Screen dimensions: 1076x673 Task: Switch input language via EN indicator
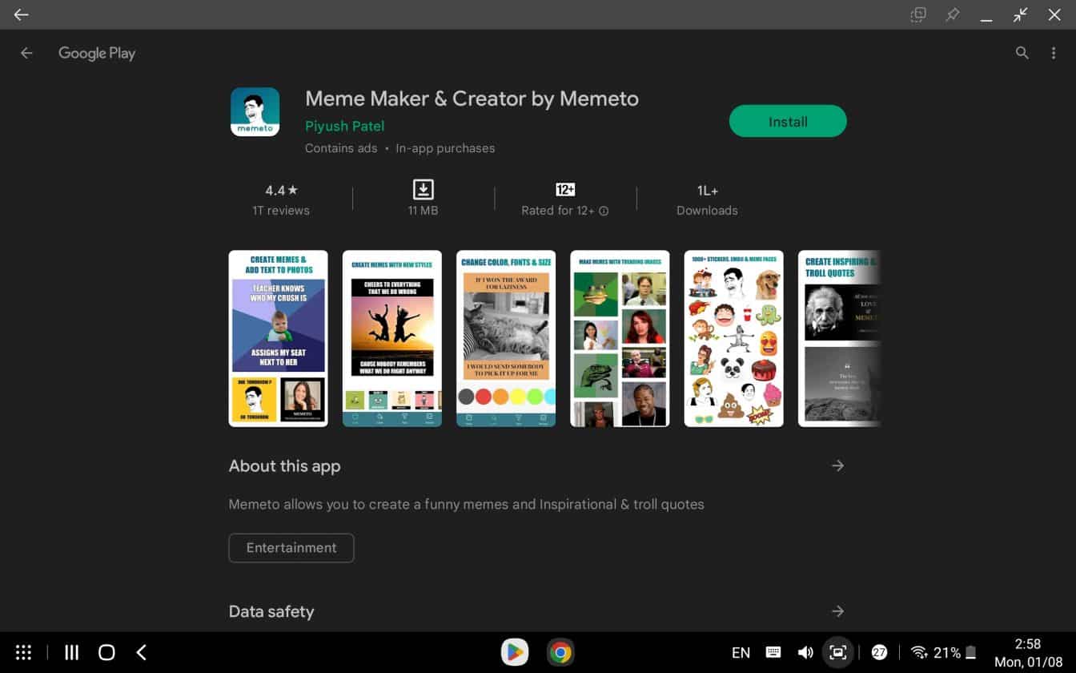741,652
